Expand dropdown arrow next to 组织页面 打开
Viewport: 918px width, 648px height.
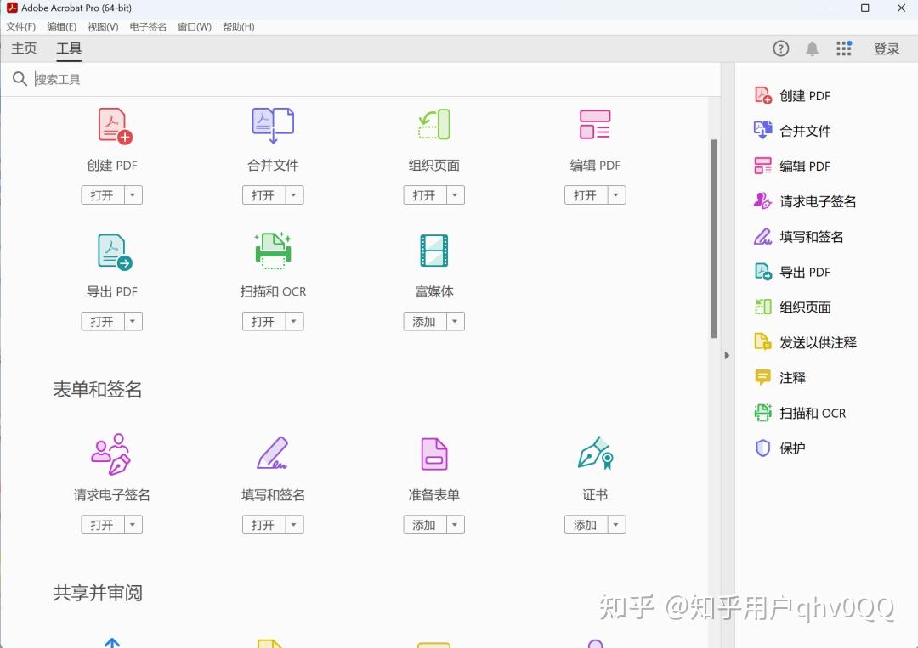click(x=455, y=194)
